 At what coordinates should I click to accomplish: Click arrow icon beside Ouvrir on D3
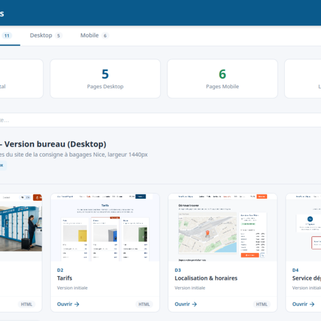point(194,304)
